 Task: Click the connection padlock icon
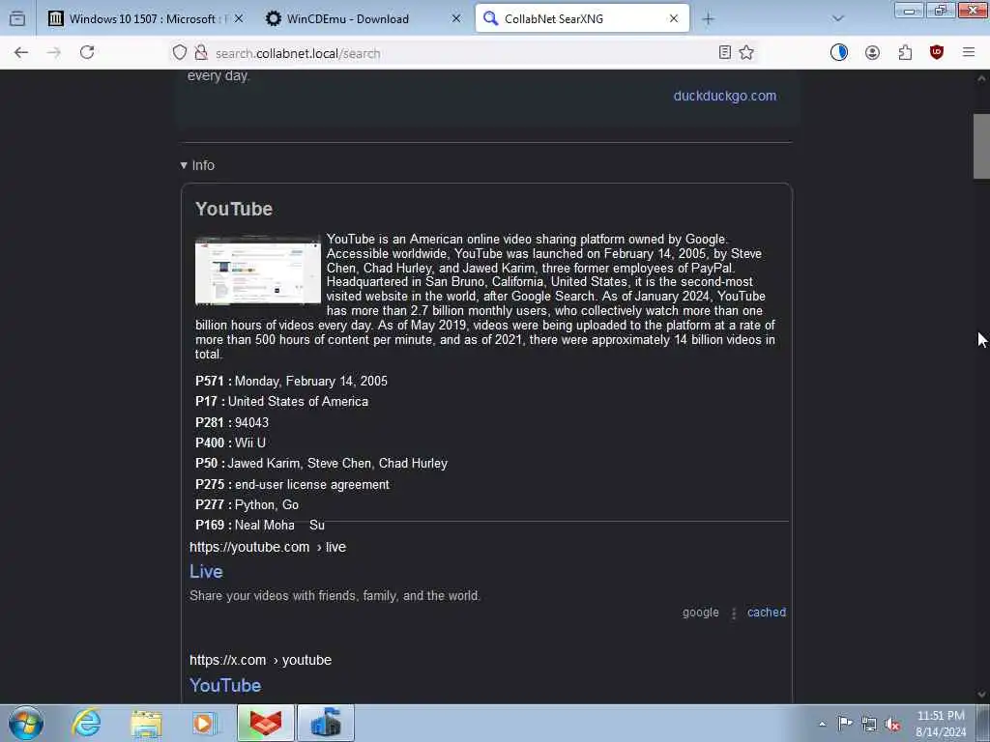(201, 53)
